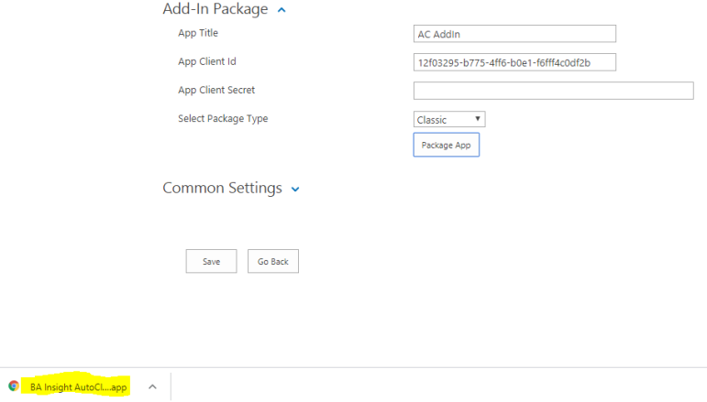The height and width of the screenshot is (402, 707).
Task: Click the small arrow inside the Classic selector
Action: coord(478,119)
